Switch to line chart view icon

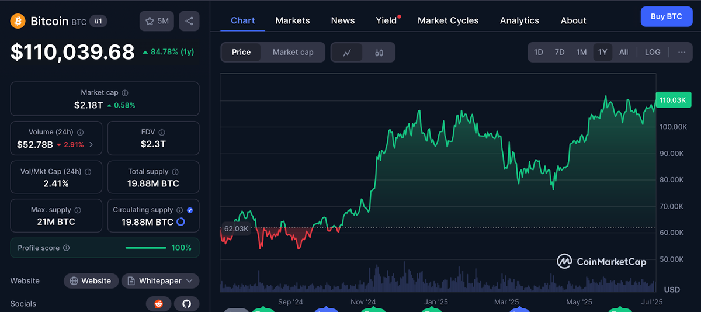coord(347,53)
